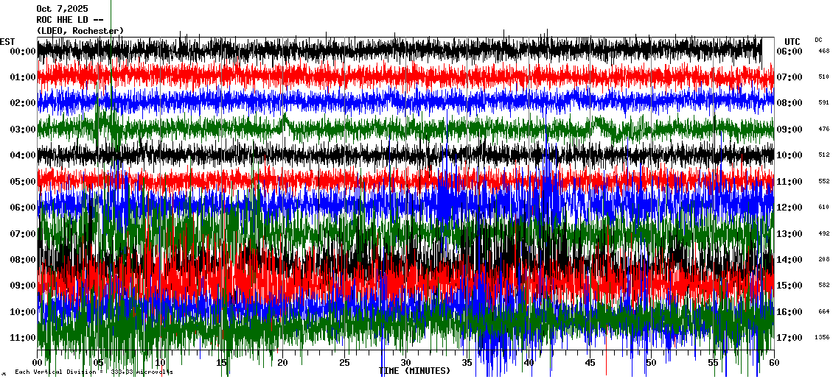Select the 02:00 EST row label
Image resolution: width=833 pixels, height=382 pixels.
coord(22,104)
